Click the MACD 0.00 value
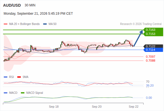Viewport: 164px width, 111px height. pos(149,98)
